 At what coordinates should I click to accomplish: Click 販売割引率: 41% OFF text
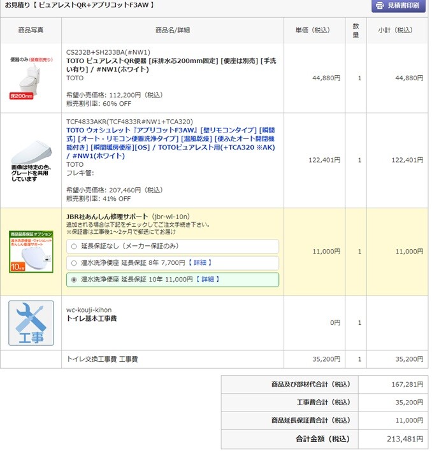pos(98,199)
